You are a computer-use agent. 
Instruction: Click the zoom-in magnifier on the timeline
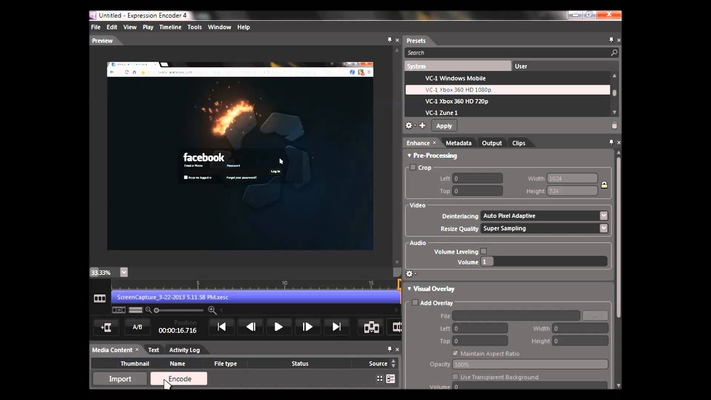coord(212,310)
